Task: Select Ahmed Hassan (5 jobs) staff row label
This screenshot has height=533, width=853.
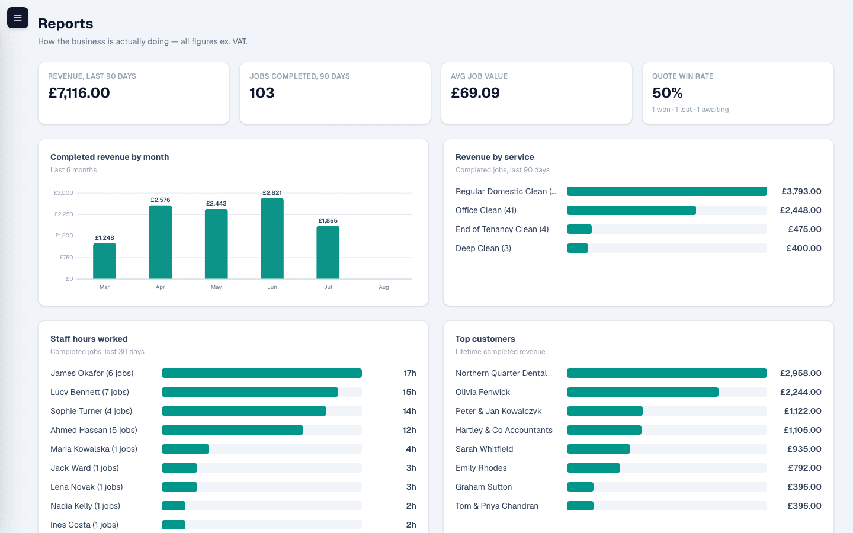Action: (94, 430)
